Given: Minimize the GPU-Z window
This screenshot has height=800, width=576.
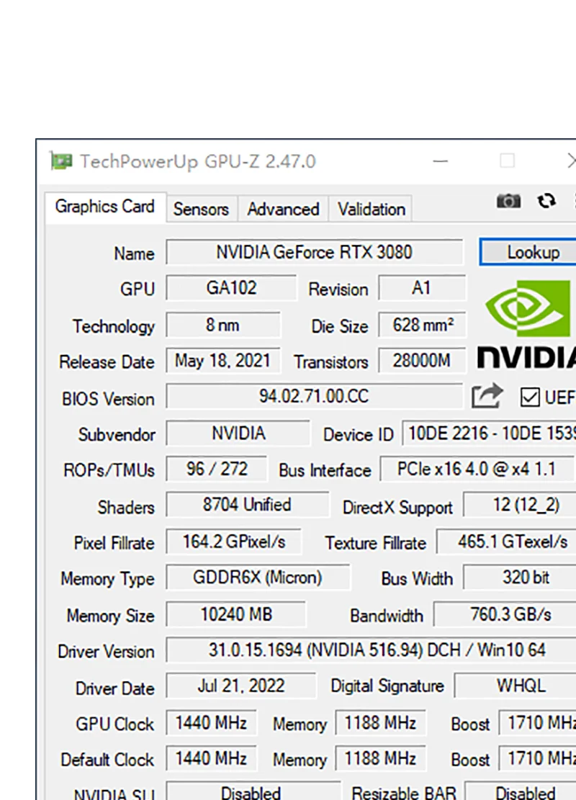Looking at the screenshot, I should [441, 161].
